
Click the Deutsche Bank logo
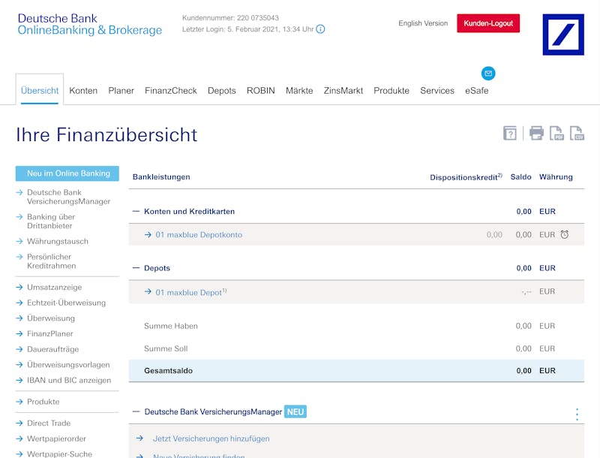tap(563, 35)
